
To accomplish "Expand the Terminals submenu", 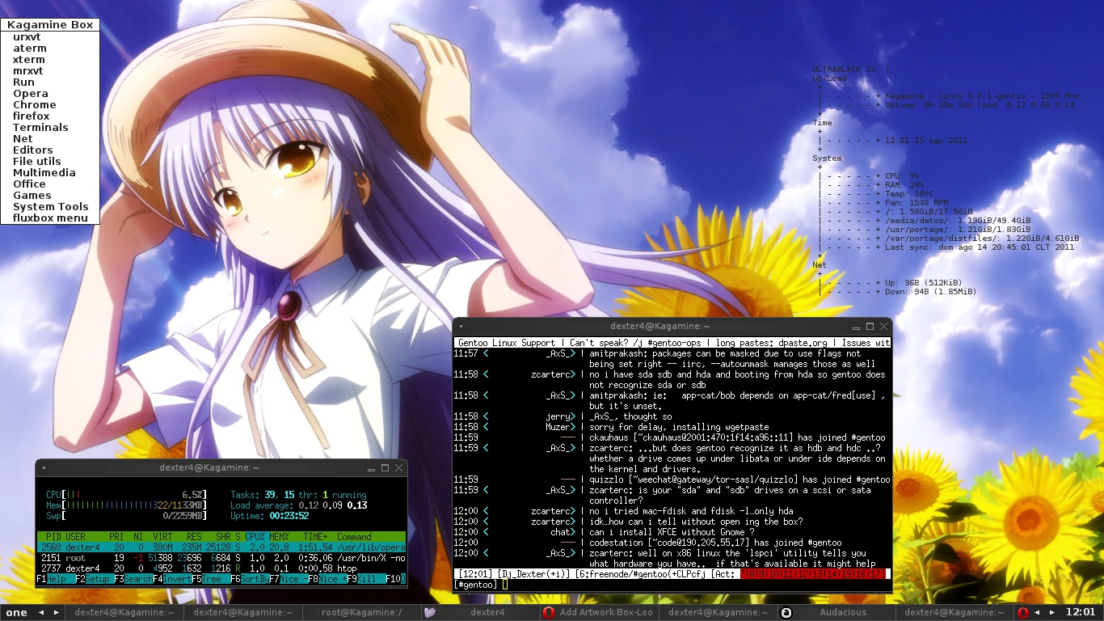I will (x=50, y=128).
